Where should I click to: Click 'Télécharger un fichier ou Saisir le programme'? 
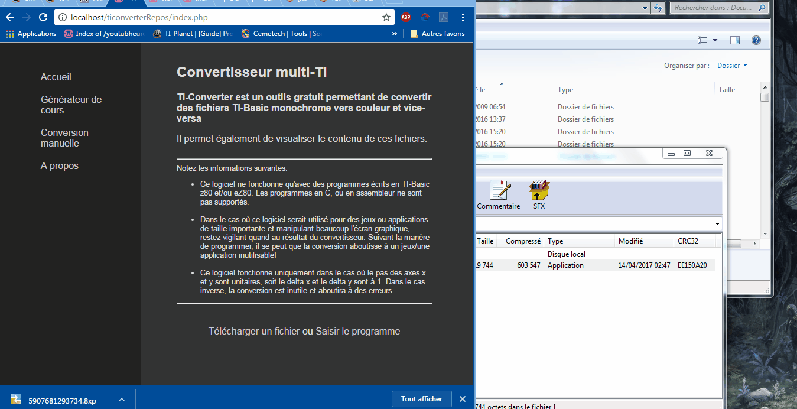pos(304,332)
